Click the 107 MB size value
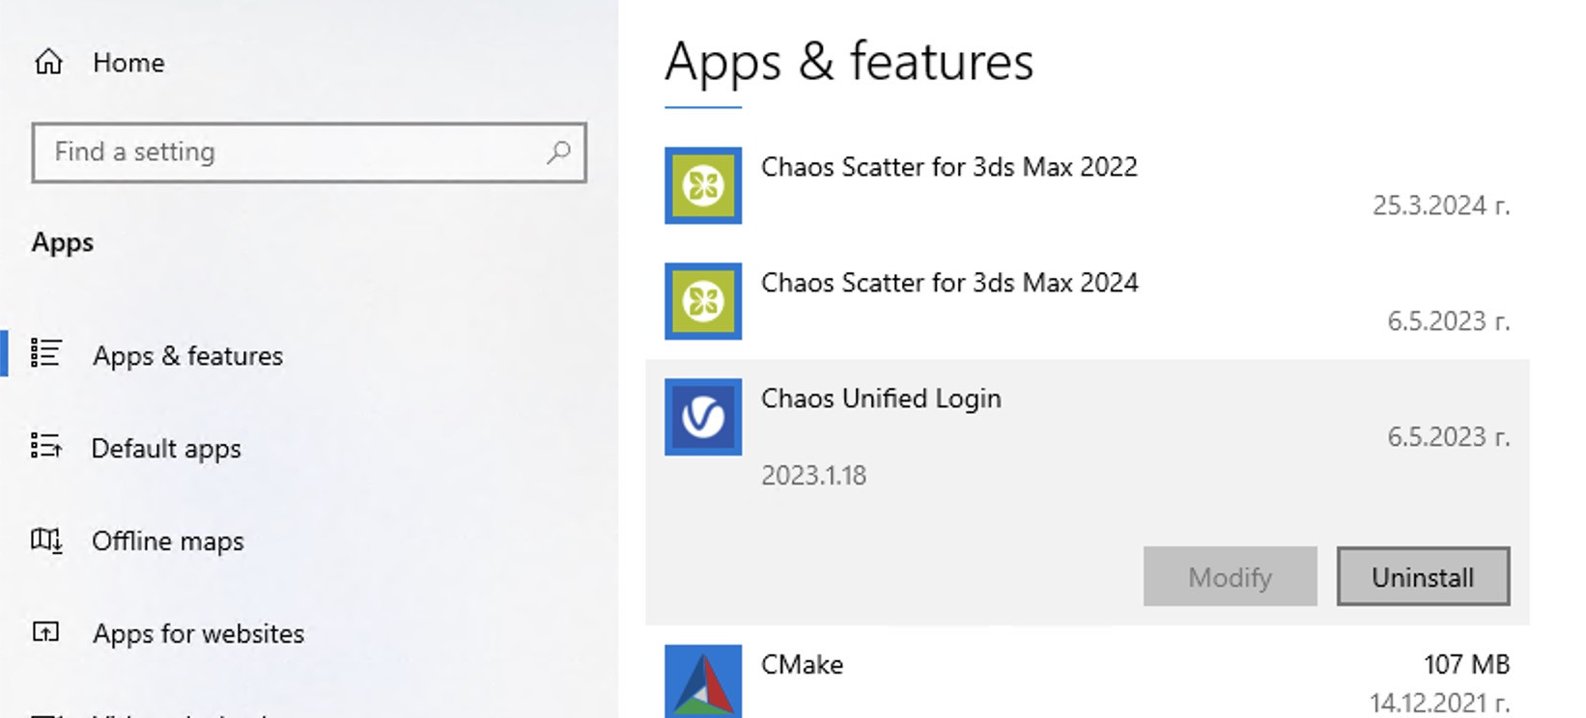Screen dimensions: 1586x718 [x=1466, y=665]
